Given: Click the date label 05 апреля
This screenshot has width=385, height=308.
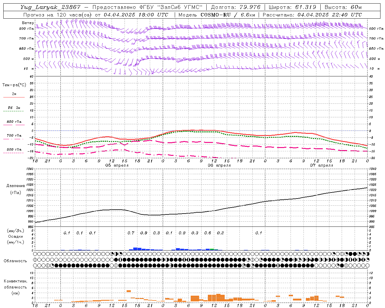Looking at the screenshot, I should (x=117, y=165).
